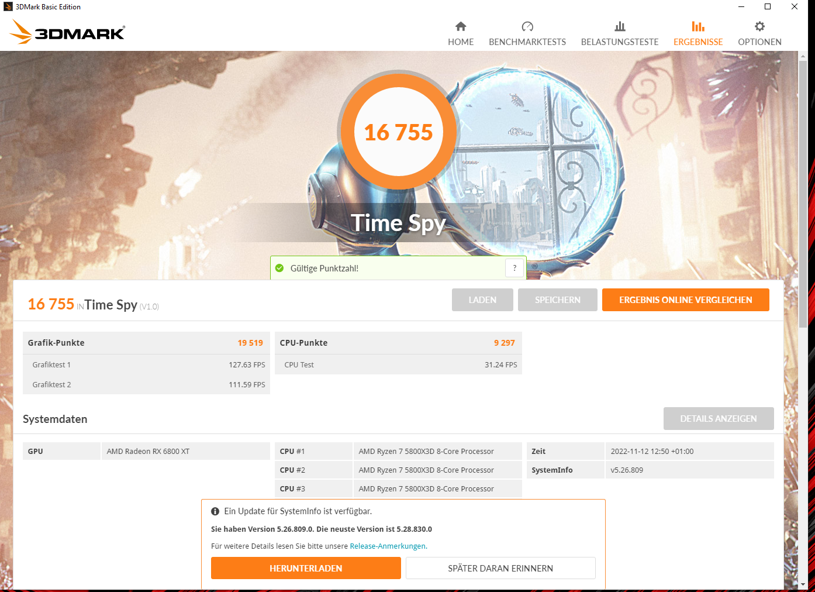Click the Zeit timestamp 2022-11-12 12:50
The image size is (815, 592).
pyautogui.click(x=652, y=451)
